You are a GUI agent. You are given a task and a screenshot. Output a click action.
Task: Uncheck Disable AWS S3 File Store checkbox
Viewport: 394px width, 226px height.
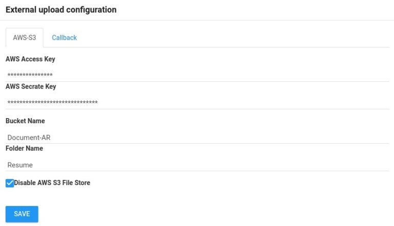pyautogui.click(x=10, y=183)
